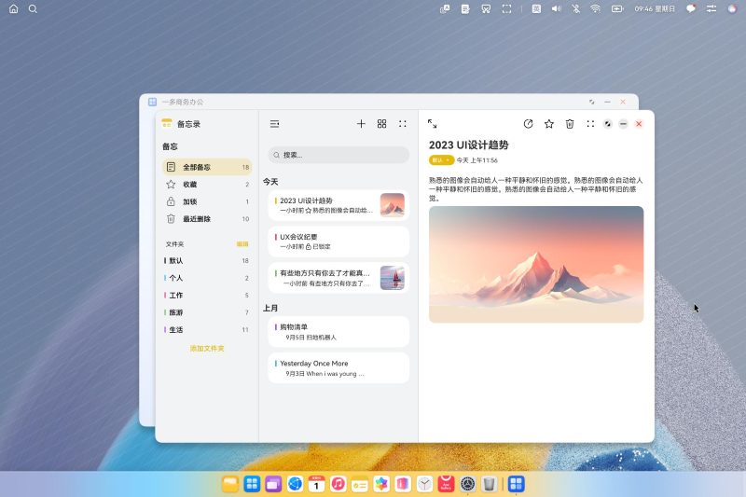This screenshot has width=746, height=497.
Task: Open the Clock app from the dock
Action: (424, 484)
